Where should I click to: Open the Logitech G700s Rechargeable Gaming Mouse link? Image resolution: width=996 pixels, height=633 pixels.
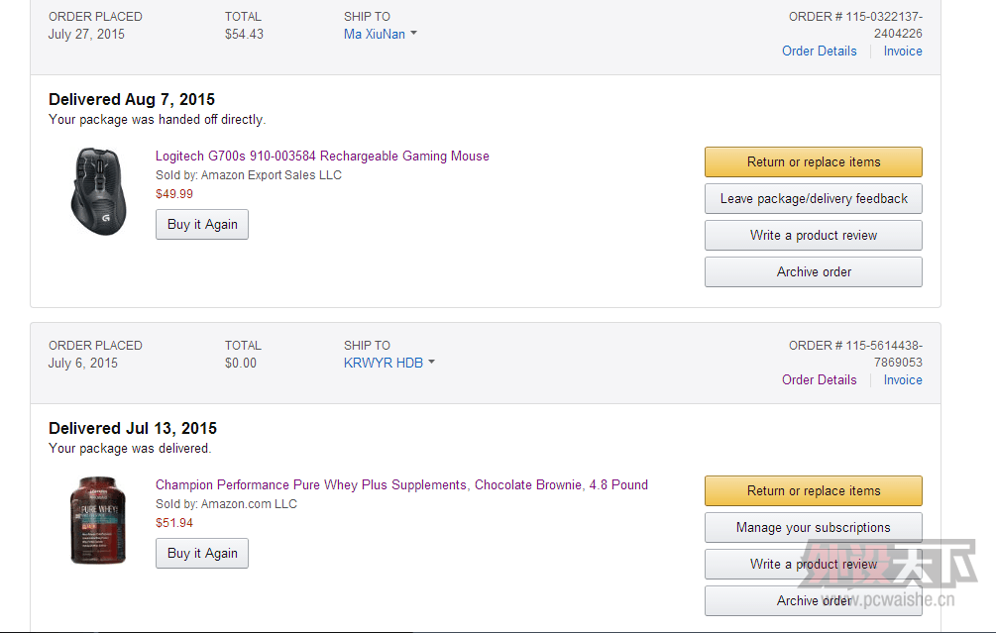click(322, 156)
